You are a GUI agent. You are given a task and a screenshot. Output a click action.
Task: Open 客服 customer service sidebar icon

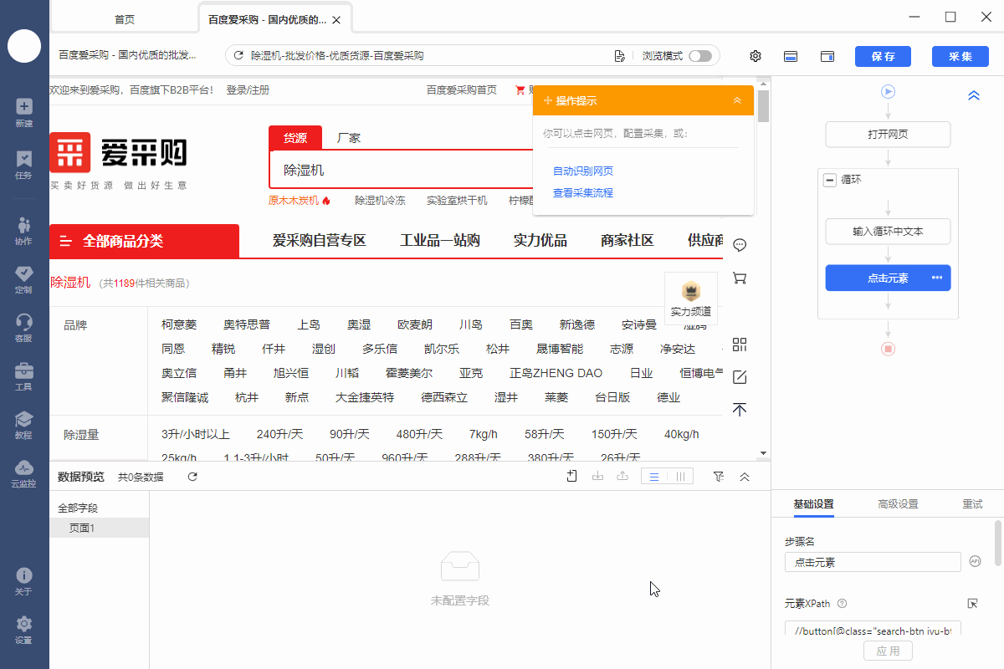[x=23, y=328]
